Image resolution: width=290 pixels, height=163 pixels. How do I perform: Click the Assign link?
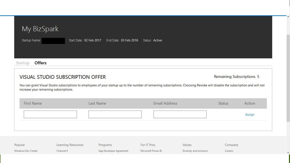(x=250, y=115)
